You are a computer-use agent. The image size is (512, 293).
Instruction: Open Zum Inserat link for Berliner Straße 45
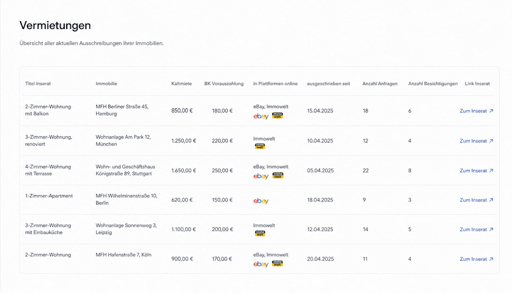[476, 111]
